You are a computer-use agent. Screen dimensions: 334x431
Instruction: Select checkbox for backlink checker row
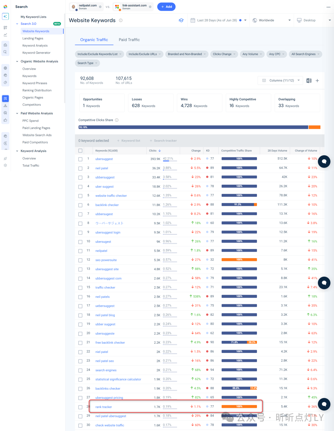(x=80, y=205)
